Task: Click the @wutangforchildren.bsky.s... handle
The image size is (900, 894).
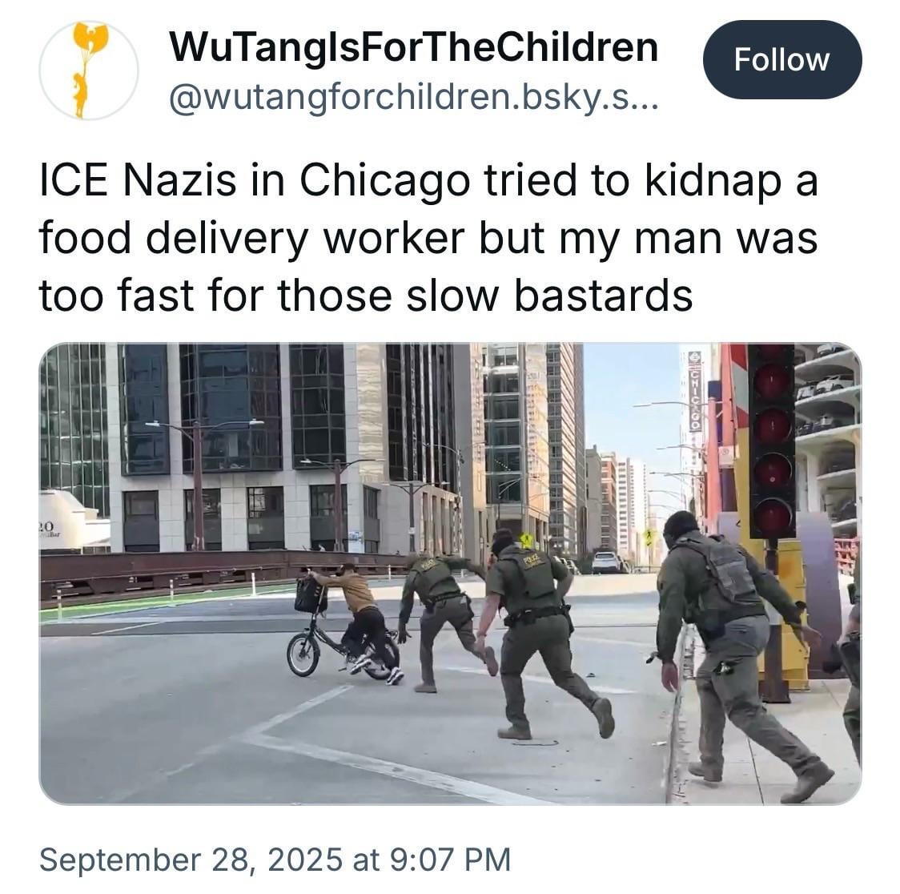Action: 413,98
